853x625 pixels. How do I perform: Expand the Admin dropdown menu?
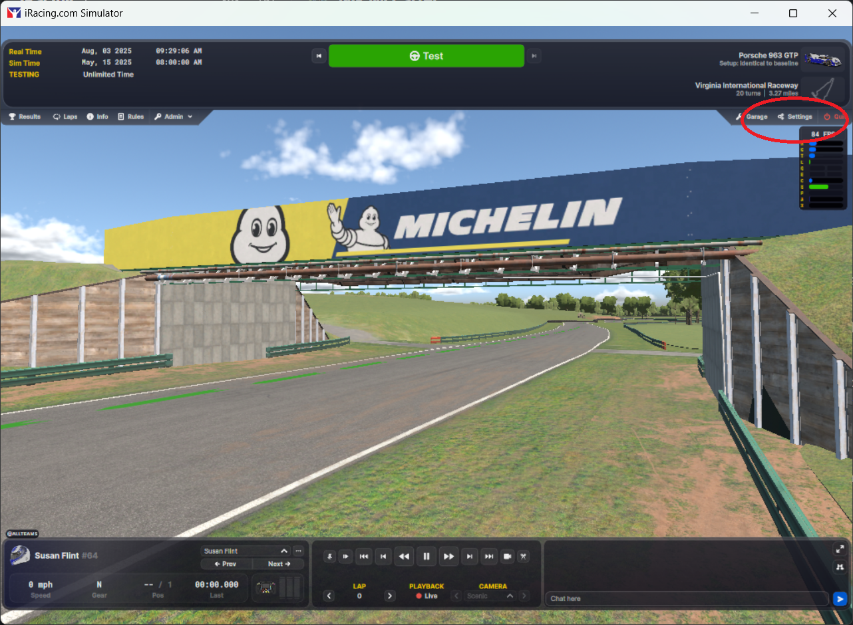pos(173,116)
